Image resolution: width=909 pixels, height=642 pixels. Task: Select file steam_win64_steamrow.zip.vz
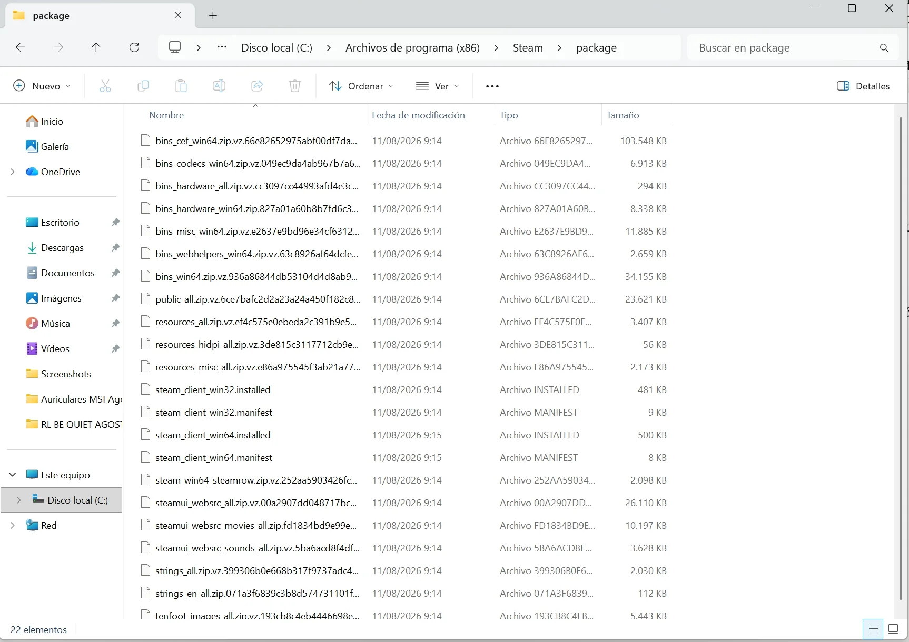pos(256,480)
